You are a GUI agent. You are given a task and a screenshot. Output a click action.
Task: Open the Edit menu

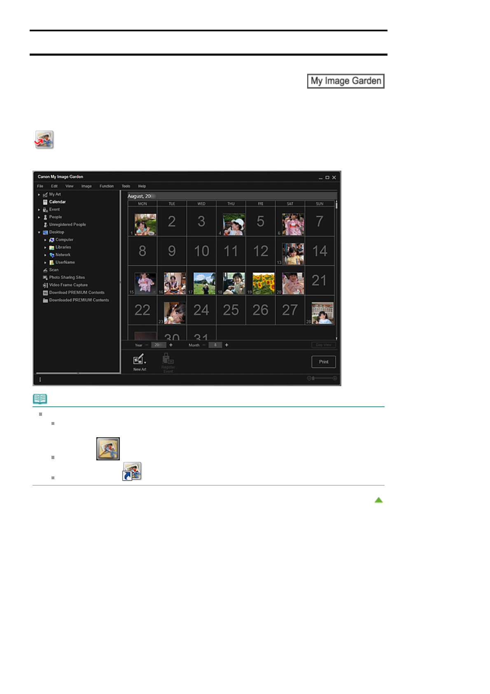coord(54,186)
